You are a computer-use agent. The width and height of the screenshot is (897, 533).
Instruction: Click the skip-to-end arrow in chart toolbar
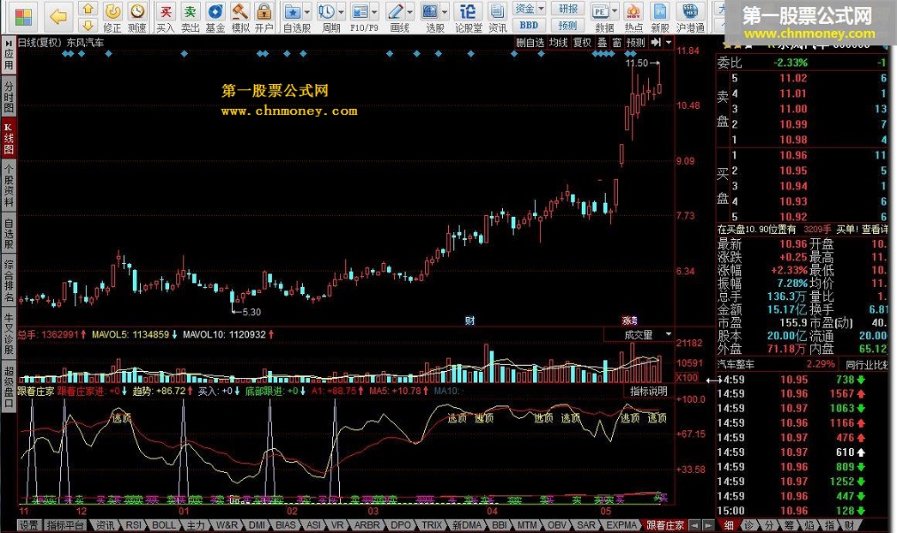pyautogui.click(x=656, y=42)
